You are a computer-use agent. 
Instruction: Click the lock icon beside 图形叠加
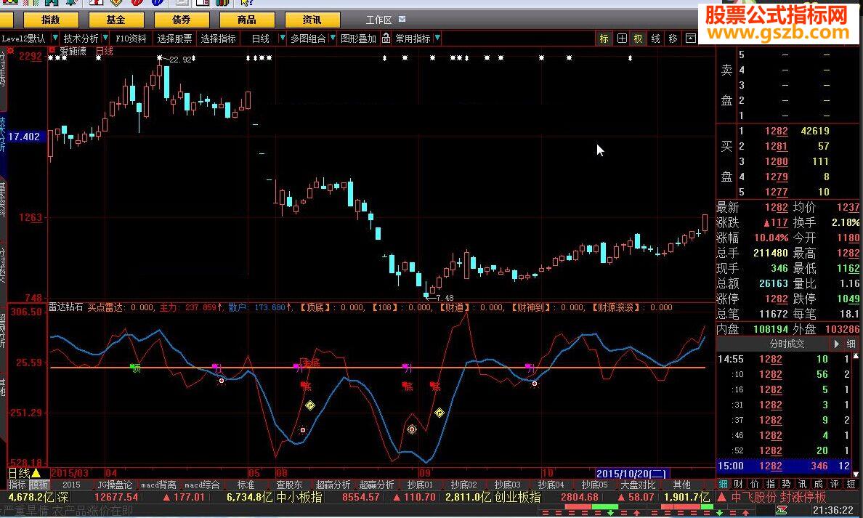[386, 39]
